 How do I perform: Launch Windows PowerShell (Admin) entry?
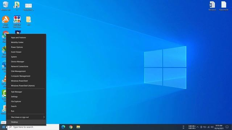click(x=26, y=86)
